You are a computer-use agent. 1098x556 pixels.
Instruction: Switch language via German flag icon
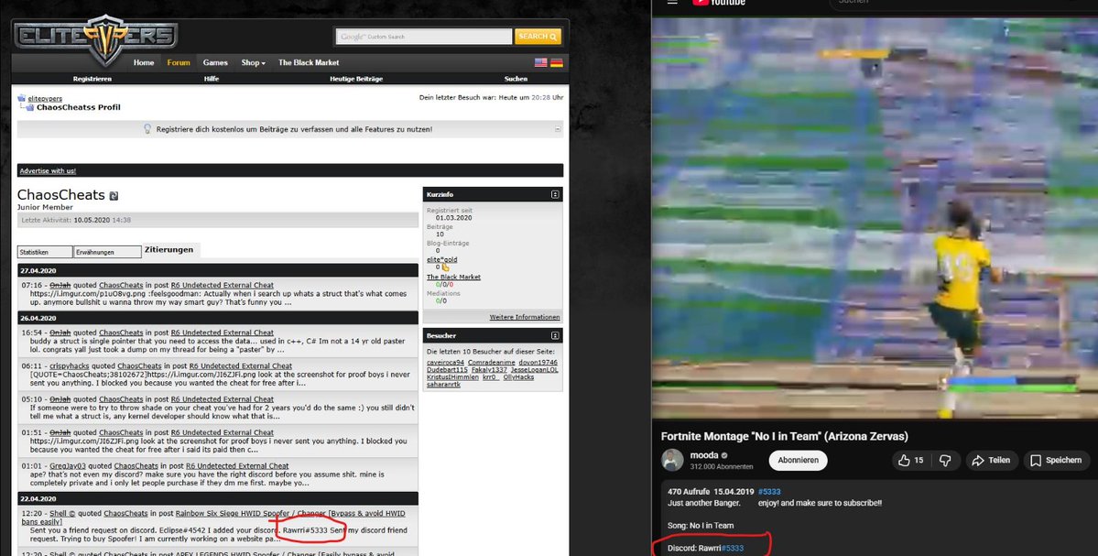557,62
